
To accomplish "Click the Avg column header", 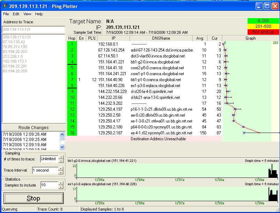I will coord(200,38).
